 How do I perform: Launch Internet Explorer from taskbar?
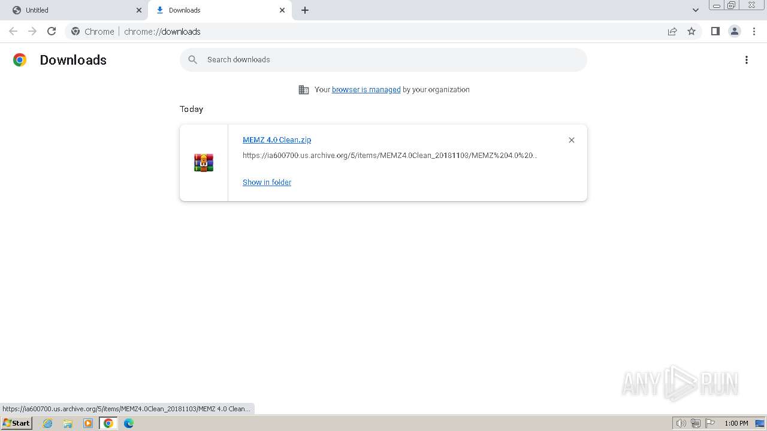tap(48, 423)
